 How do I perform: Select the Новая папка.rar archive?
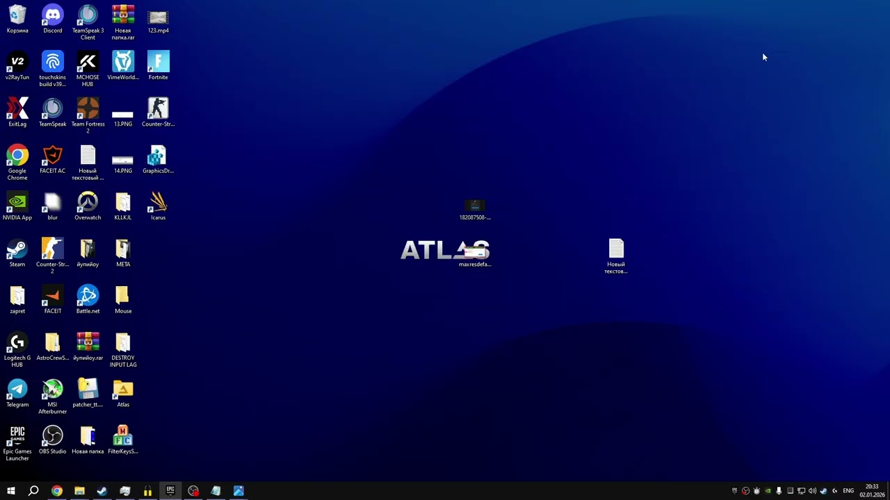point(123,22)
